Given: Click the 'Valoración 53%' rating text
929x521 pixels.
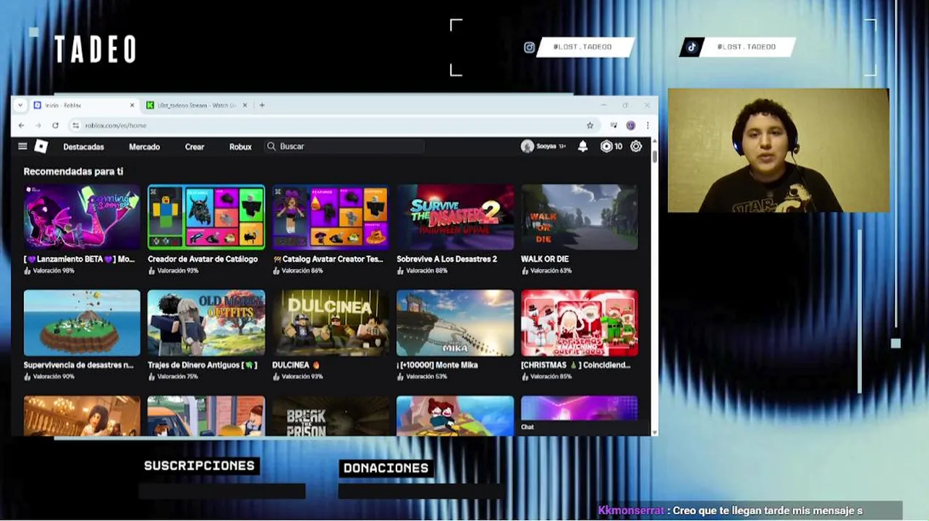Looking at the screenshot, I should tap(426, 376).
